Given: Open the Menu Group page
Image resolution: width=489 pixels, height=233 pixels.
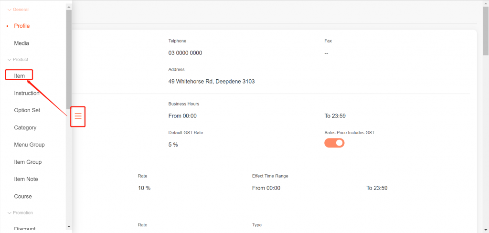Looking at the screenshot, I should [x=29, y=145].
